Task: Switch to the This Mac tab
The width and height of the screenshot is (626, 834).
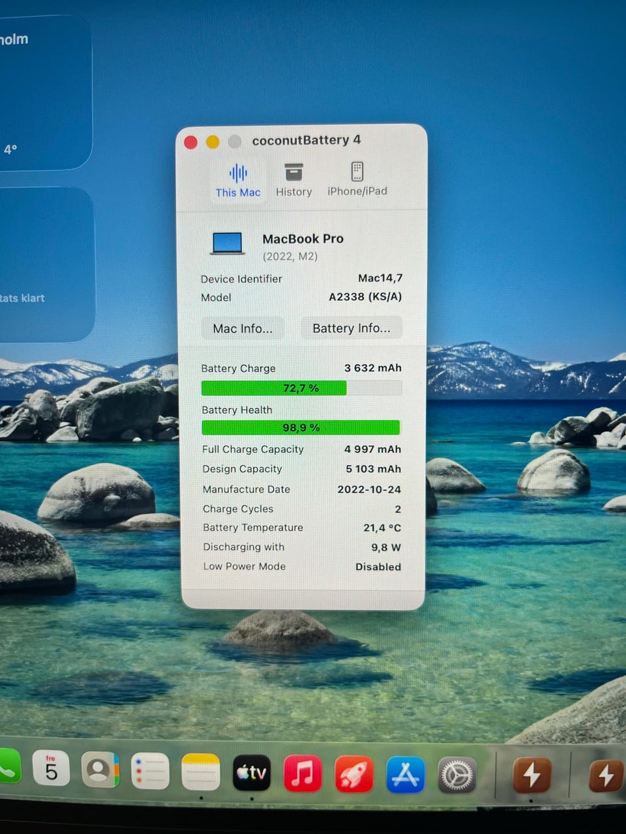Action: pyautogui.click(x=238, y=180)
